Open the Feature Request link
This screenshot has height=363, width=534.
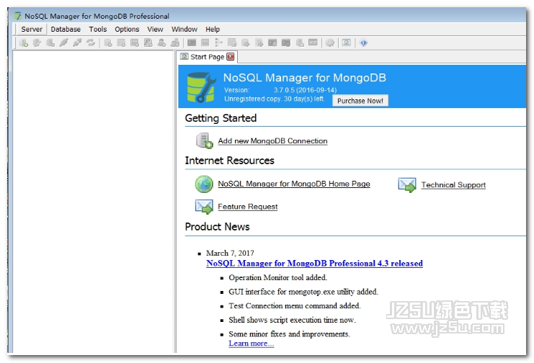(x=248, y=207)
